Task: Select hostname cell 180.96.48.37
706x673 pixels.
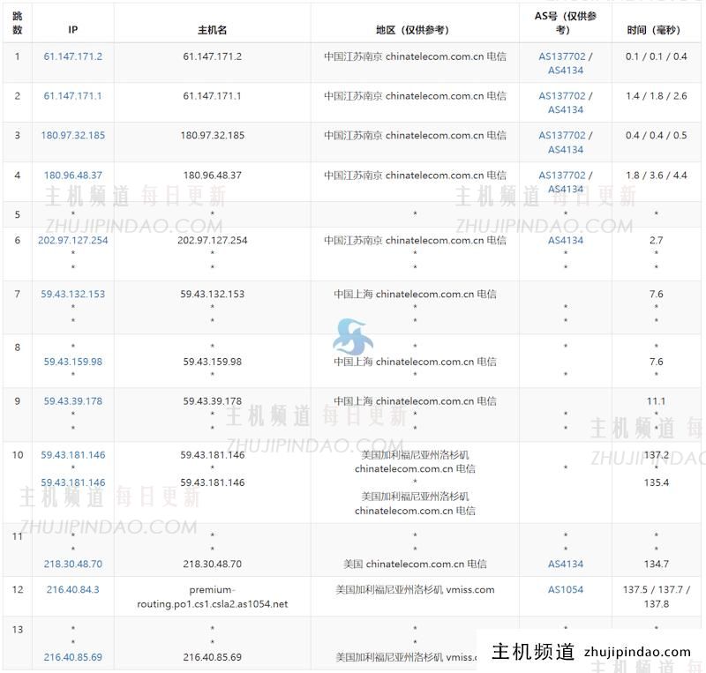Action: 212,176
